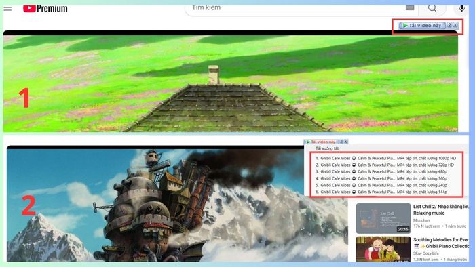Viewport: 475px width, 267px height.
Task: Click the 1,3 N lượt xem text
Action: 425,260
